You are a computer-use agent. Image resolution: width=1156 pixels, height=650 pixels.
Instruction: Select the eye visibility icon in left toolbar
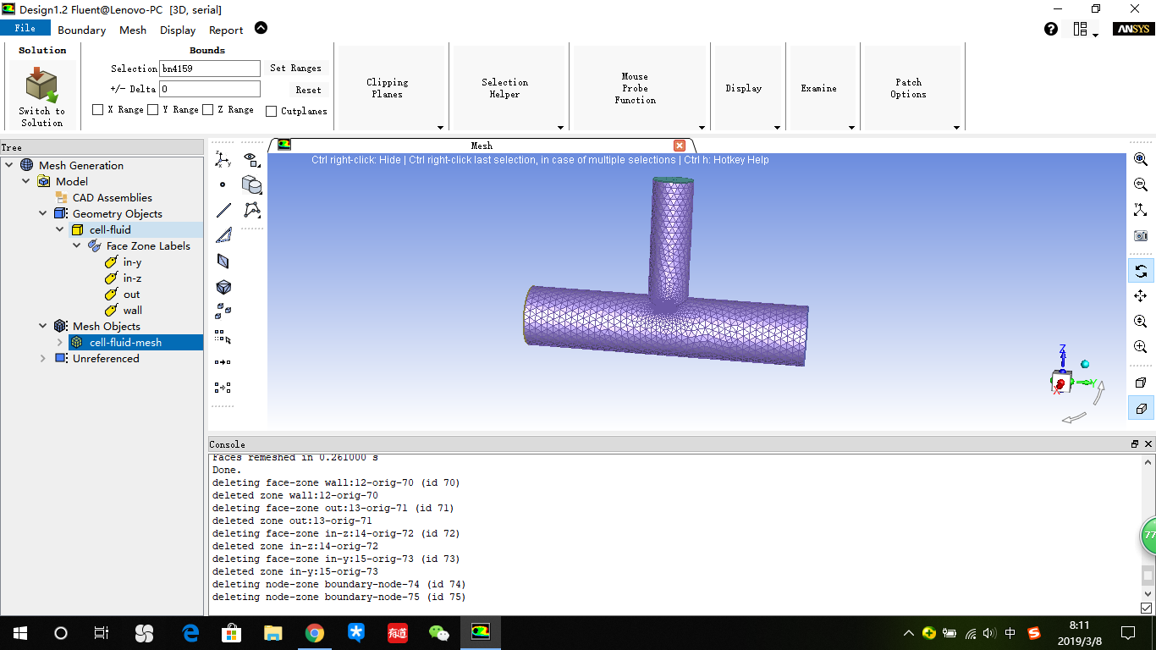pyautogui.click(x=251, y=159)
